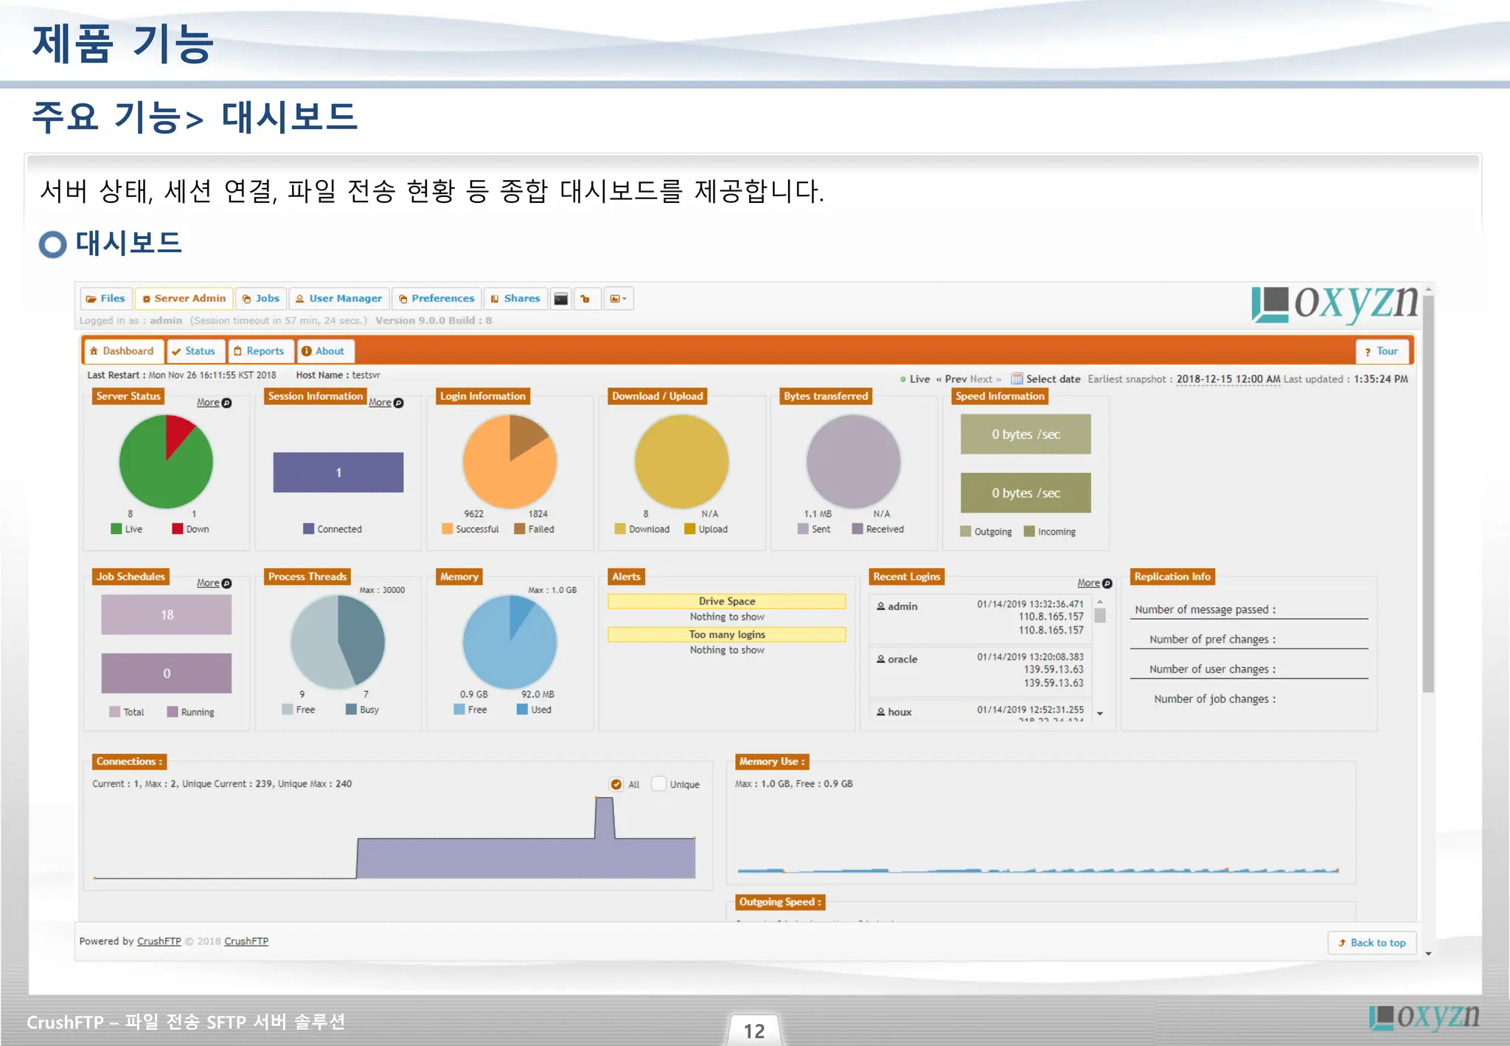Image resolution: width=1510 pixels, height=1046 pixels.
Task: Switch to Server Admin section
Action: 184,299
